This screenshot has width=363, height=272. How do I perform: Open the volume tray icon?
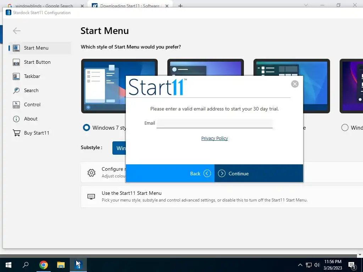pos(317,265)
